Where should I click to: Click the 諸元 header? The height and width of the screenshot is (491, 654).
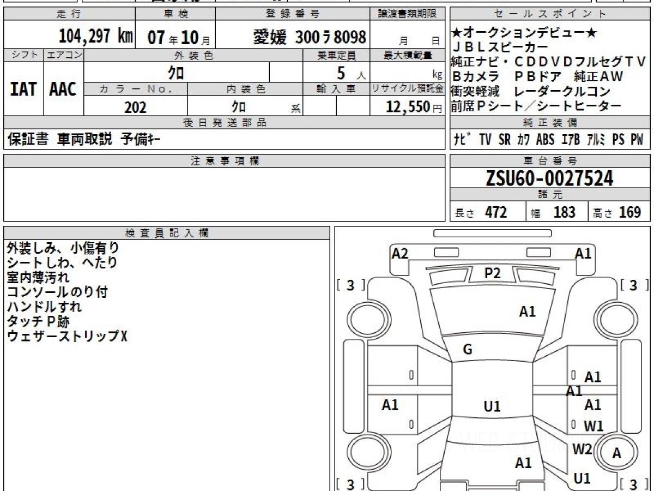pos(550,195)
